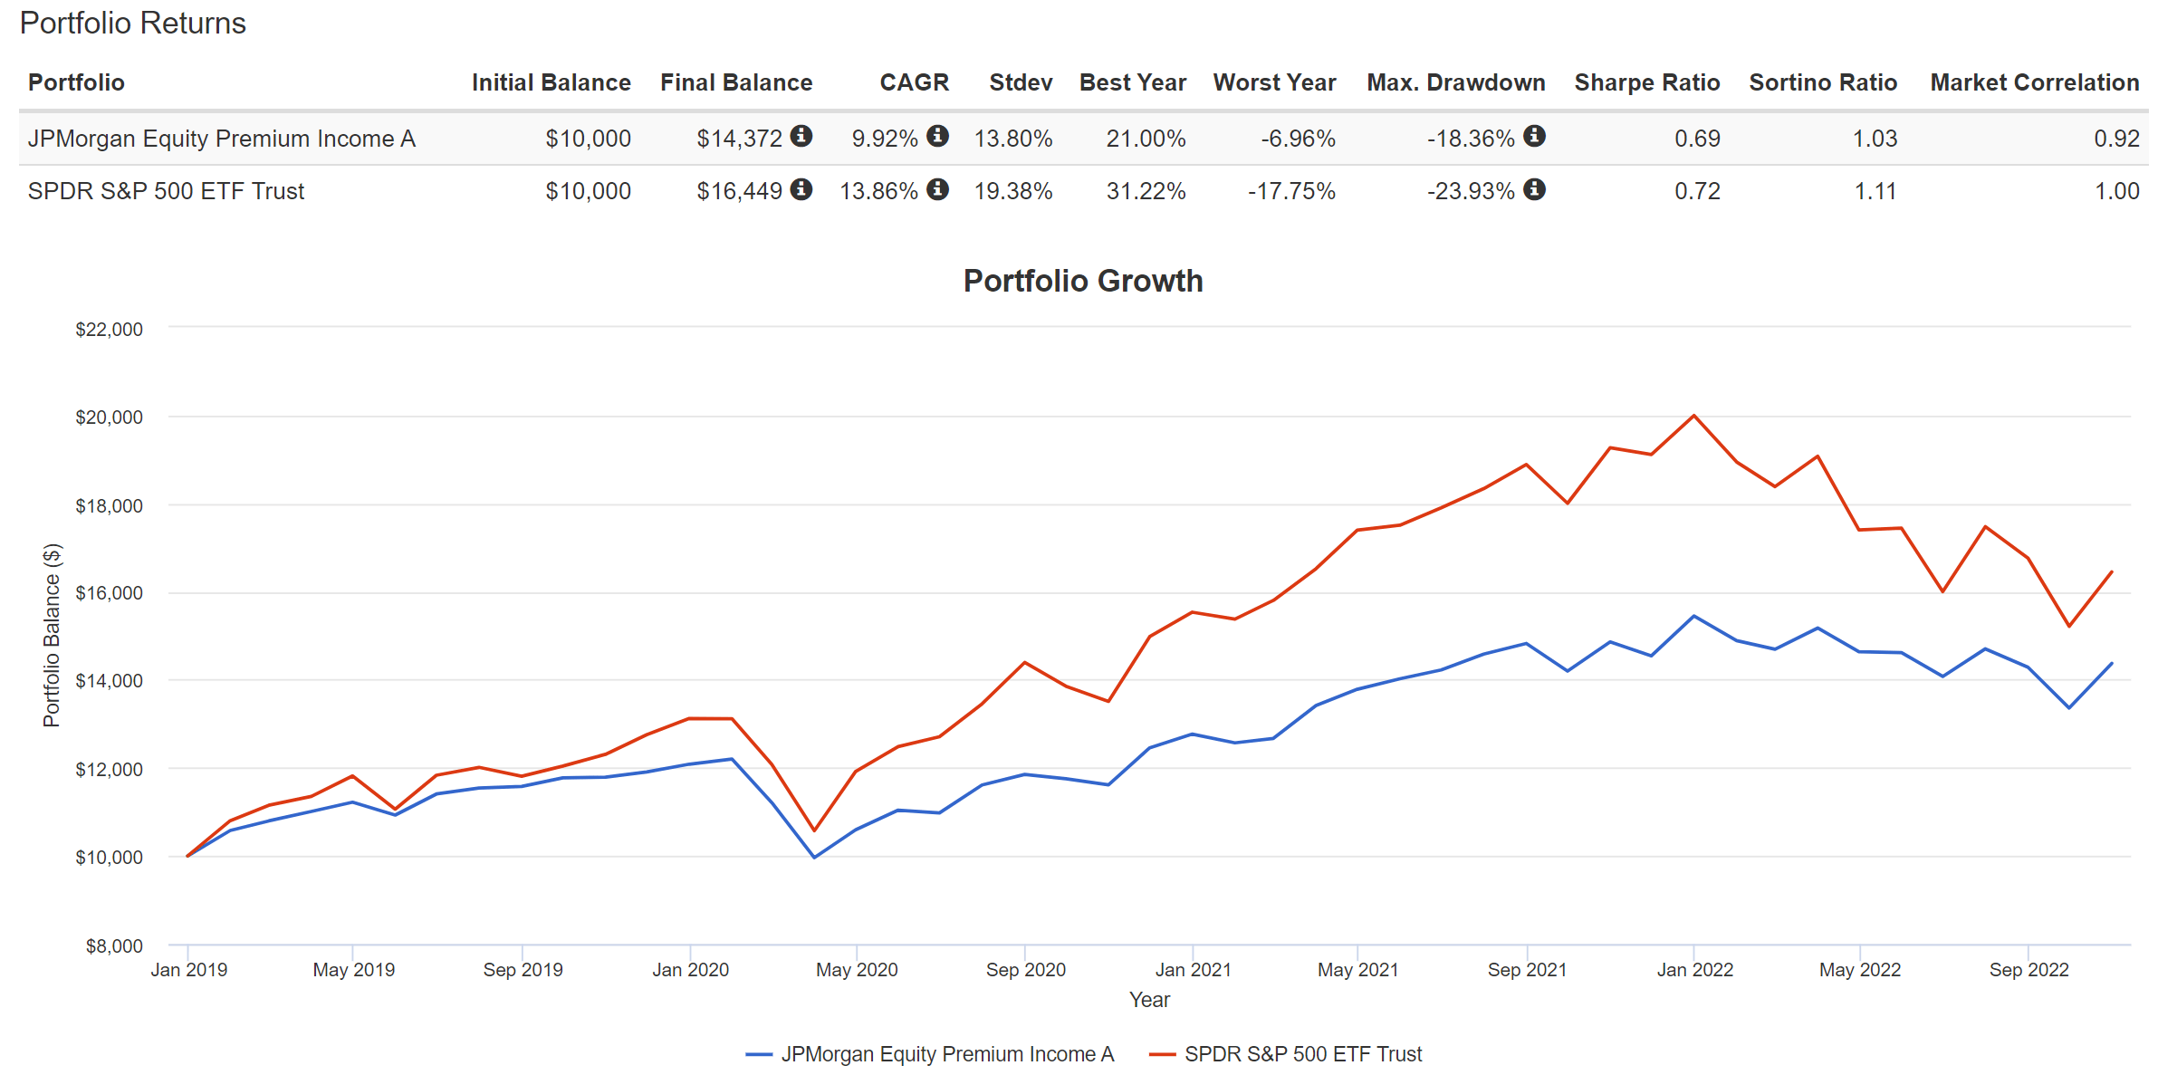Click the -6.96% worst year value
Viewport: 2158px width, 1075px height.
(x=1298, y=139)
